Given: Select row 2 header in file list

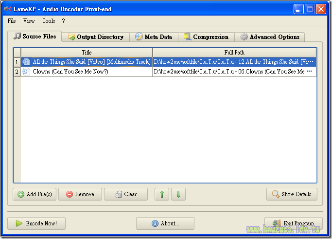Looking at the screenshot, I should 17,72.
